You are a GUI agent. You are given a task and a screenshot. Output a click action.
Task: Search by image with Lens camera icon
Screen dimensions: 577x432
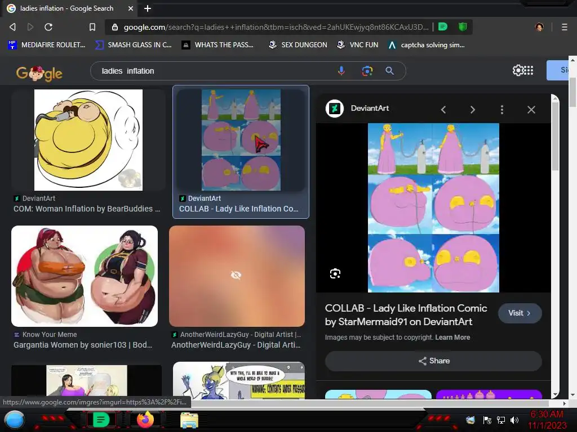tap(367, 70)
